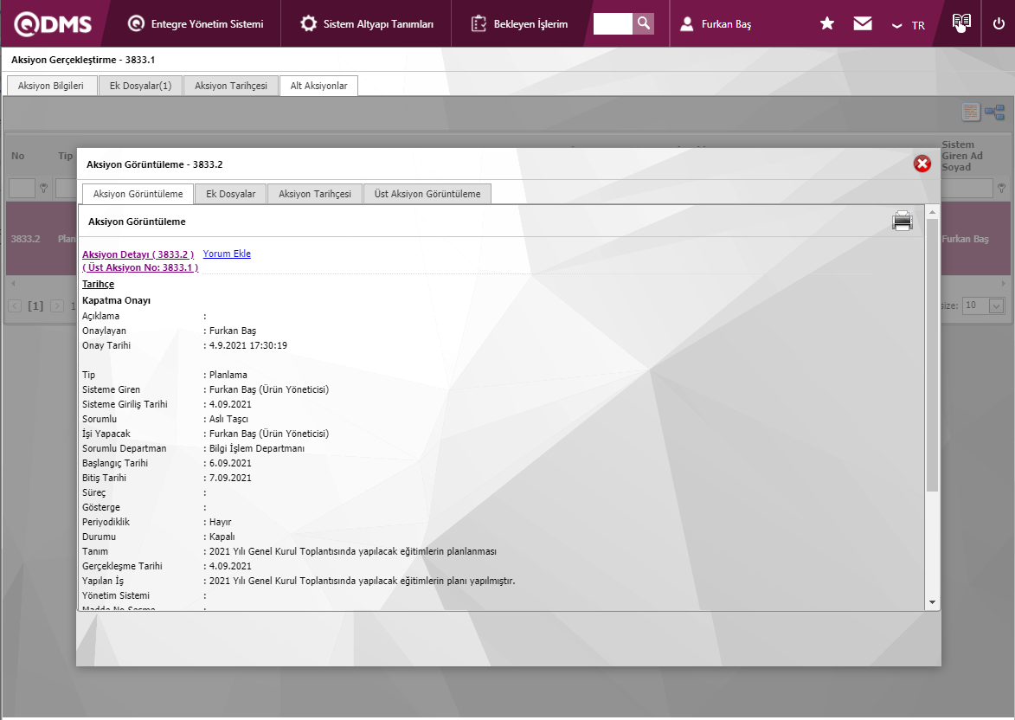Open the Sistem Altyapı Tanımları menu
Screen dimensions: 1015x720
click(x=367, y=24)
